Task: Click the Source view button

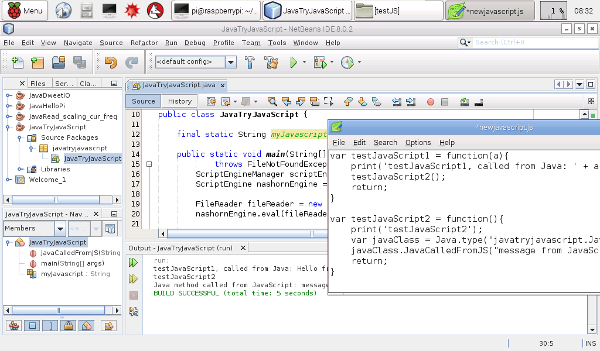Action: click(x=143, y=101)
